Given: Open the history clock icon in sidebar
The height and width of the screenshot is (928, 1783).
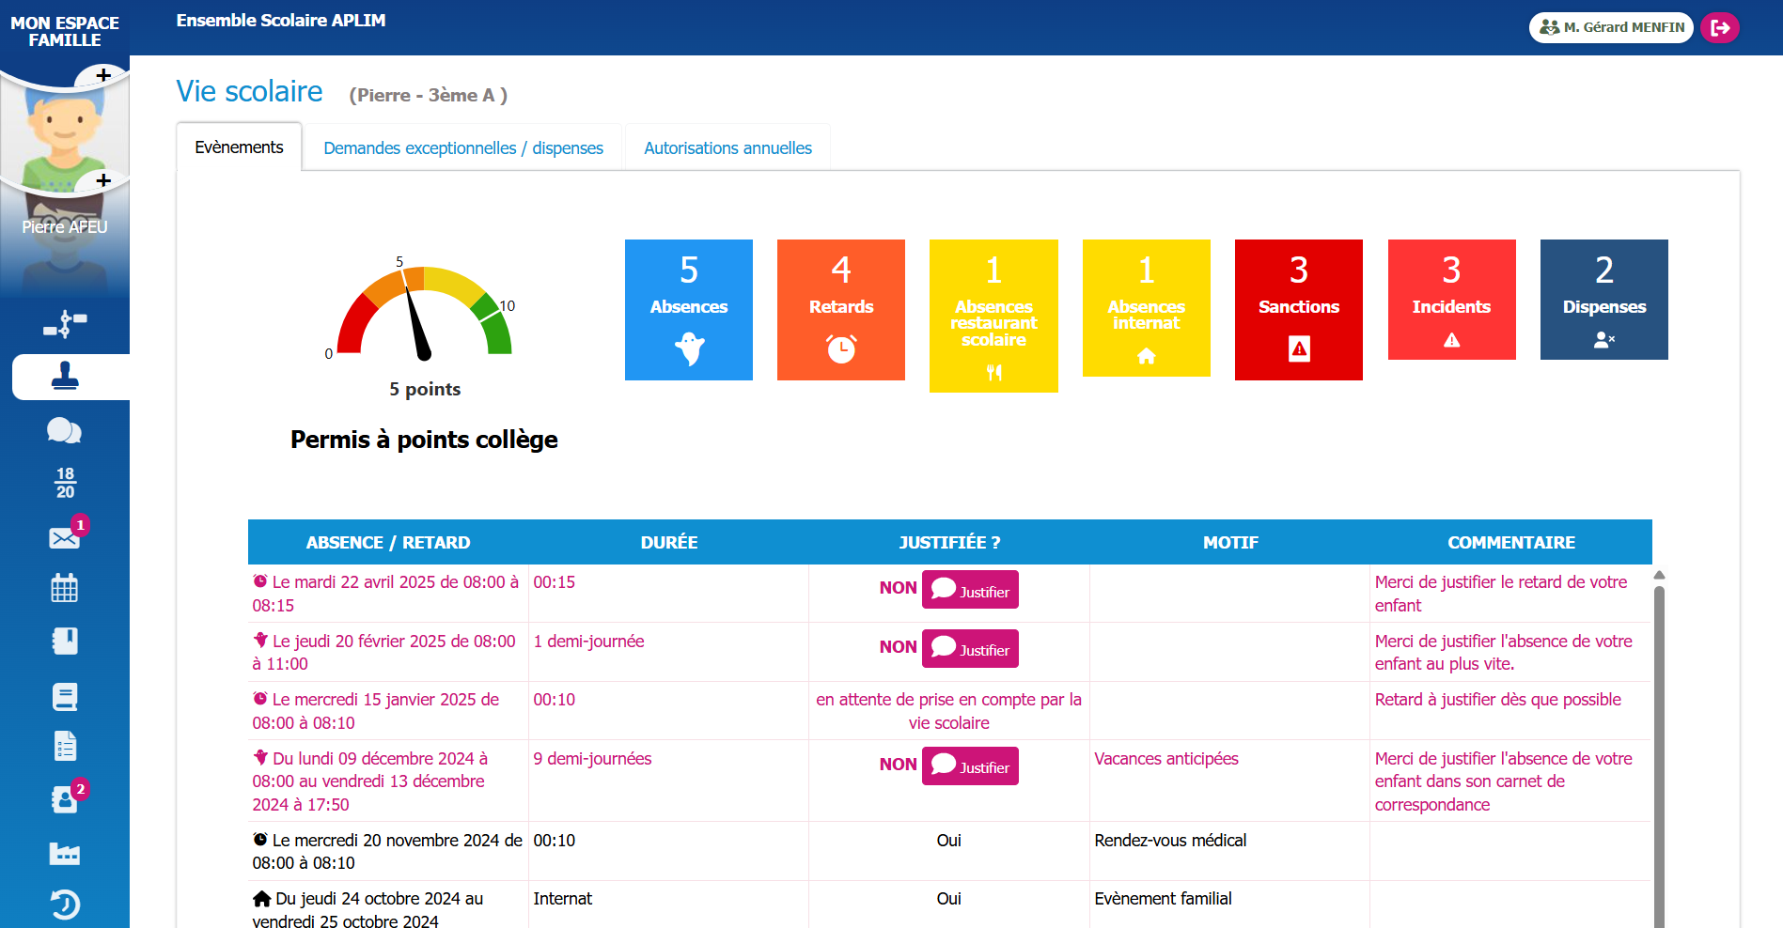Looking at the screenshot, I should pos(65,905).
